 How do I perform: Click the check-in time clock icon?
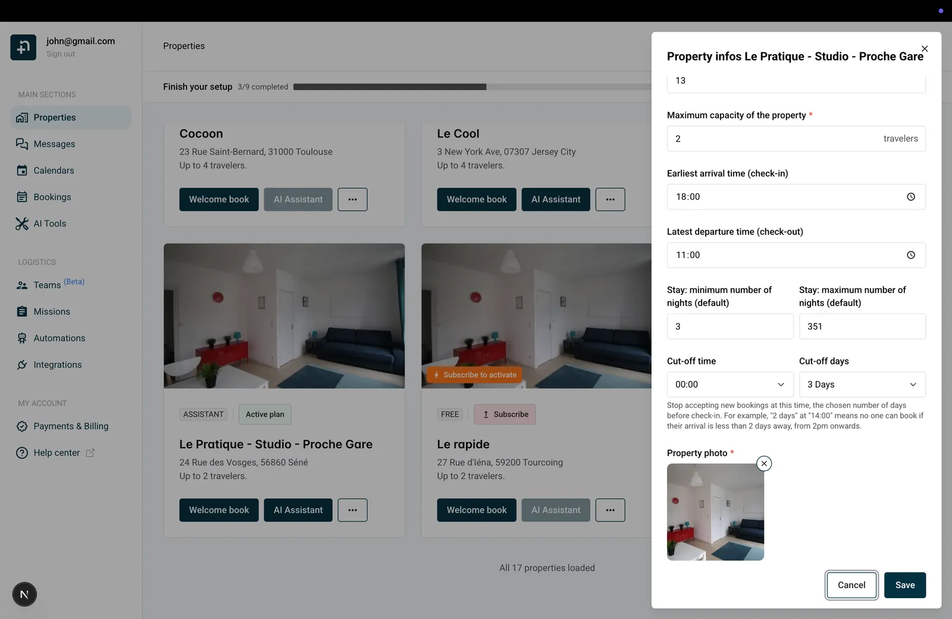911,197
